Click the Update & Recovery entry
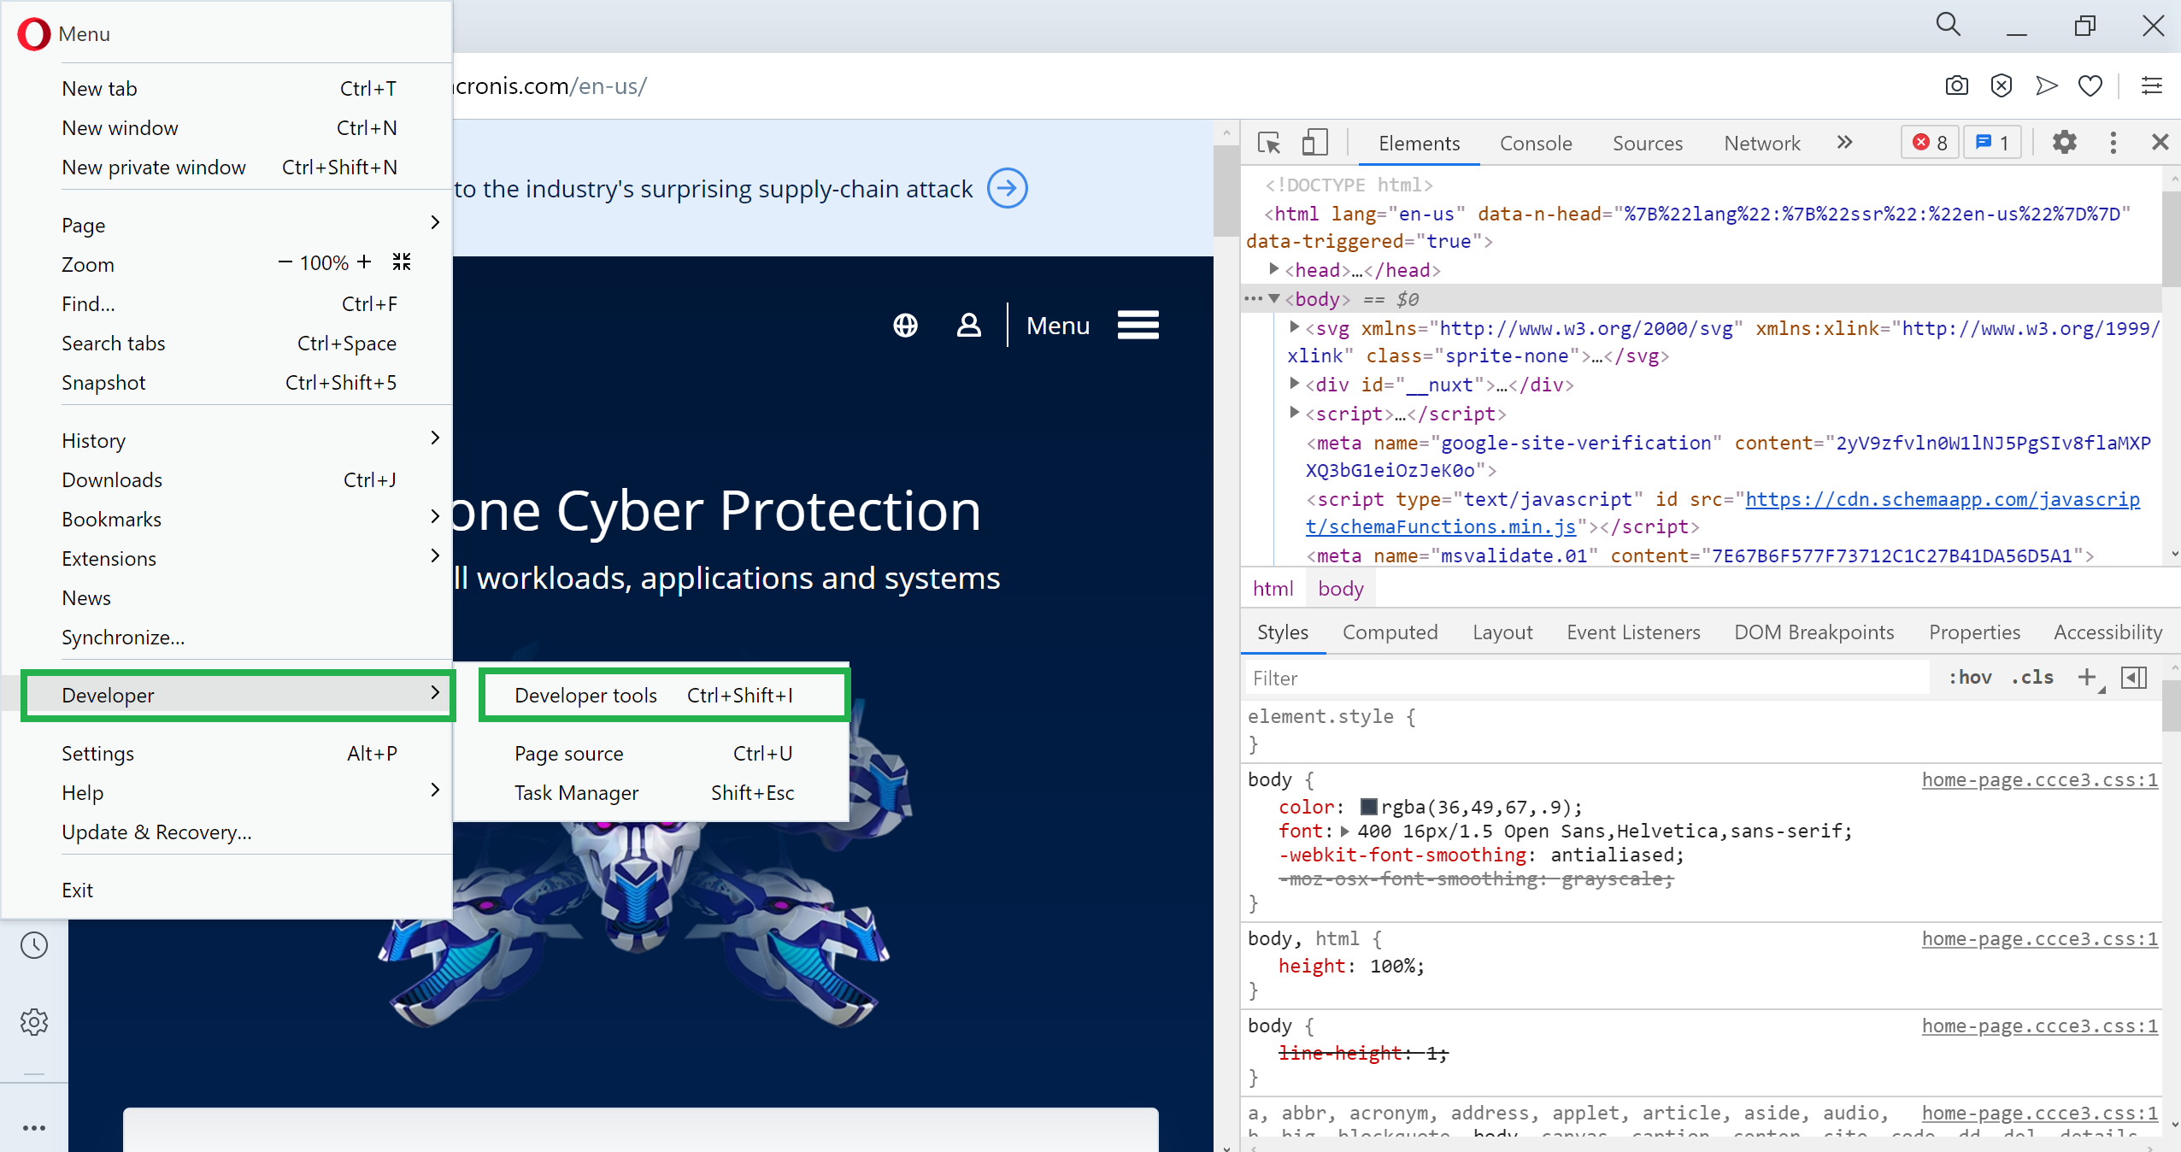 (228, 832)
